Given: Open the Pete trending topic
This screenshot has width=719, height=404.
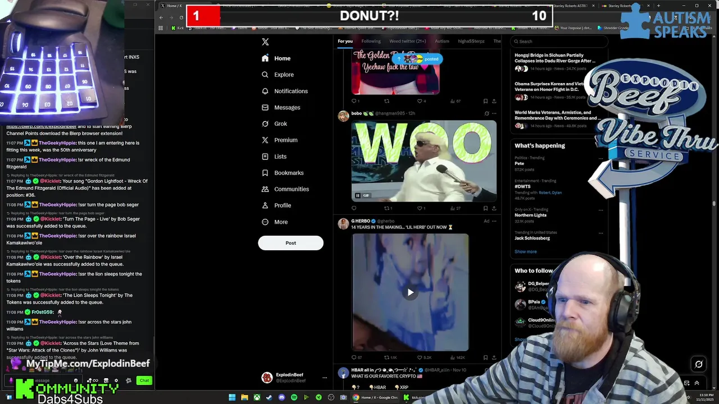Looking at the screenshot, I should [x=520, y=163].
